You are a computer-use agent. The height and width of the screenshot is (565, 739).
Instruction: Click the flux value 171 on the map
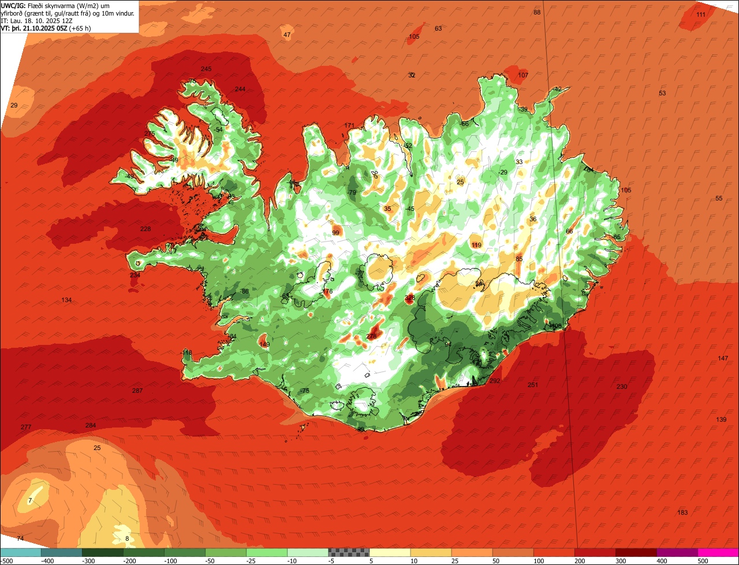tap(349, 126)
